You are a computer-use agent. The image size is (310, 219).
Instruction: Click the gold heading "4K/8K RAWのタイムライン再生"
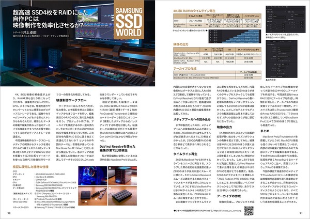(194, 11)
